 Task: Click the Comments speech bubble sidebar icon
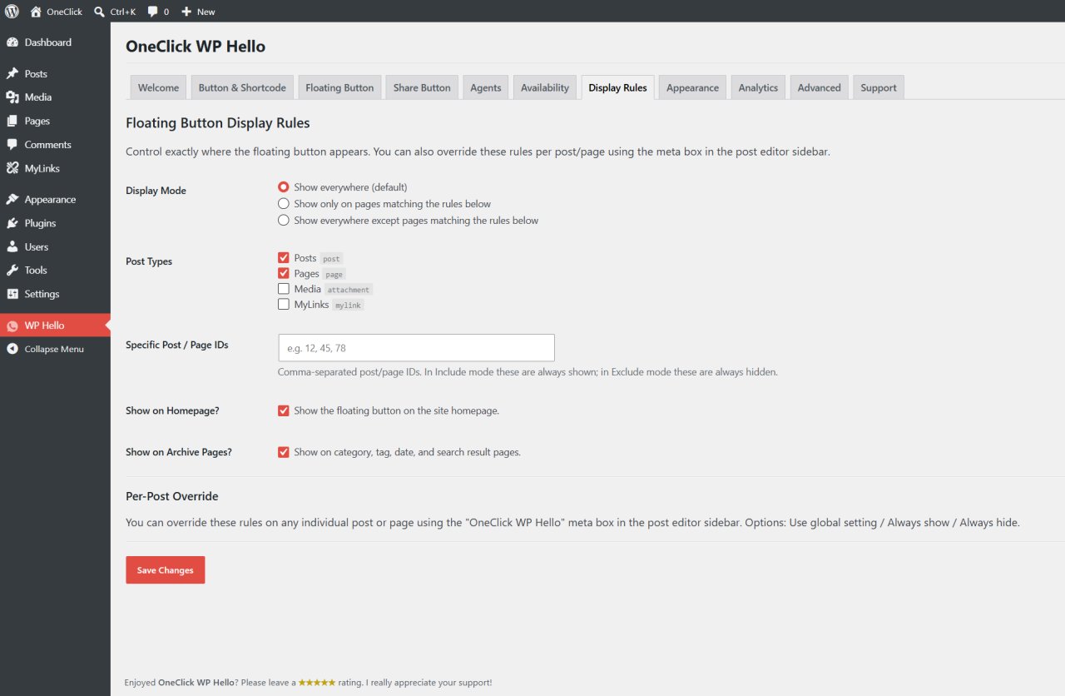pyautogui.click(x=12, y=145)
